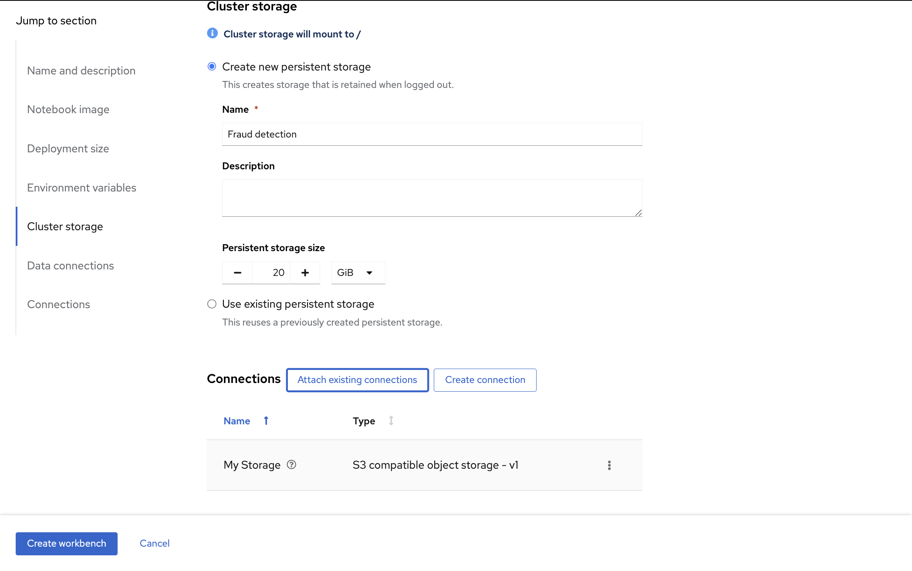Click the Cancel link
The image size is (912, 571).
[154, 543]
